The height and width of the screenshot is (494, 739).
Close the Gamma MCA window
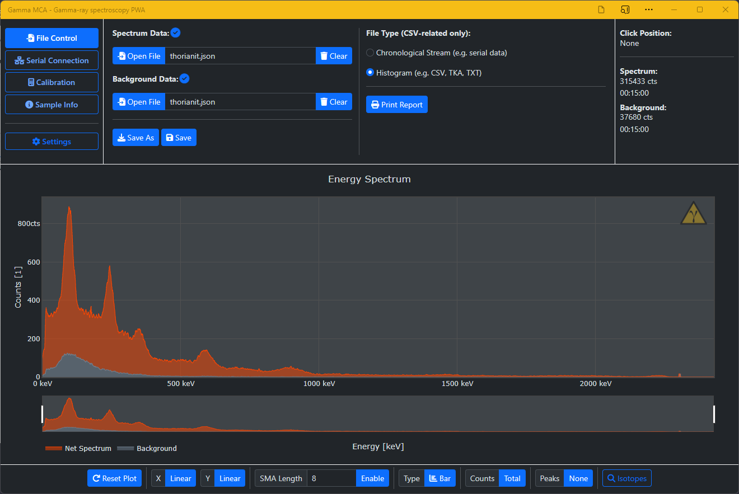(726, 10)
